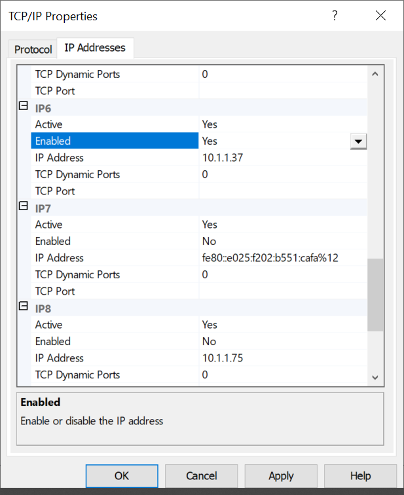Open the IP6 Enabled dropdown arrow
The height and width of the screenshot is (495, 404).
point(358,141)
